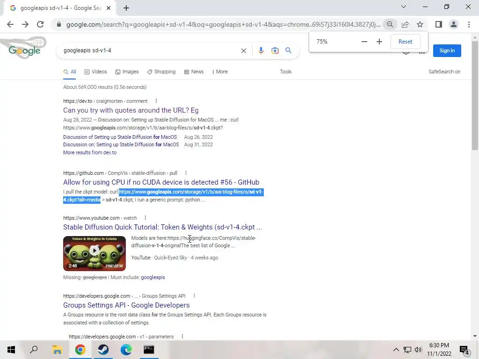
Task: Show hidden system tray icons
Action: point(396,350)
